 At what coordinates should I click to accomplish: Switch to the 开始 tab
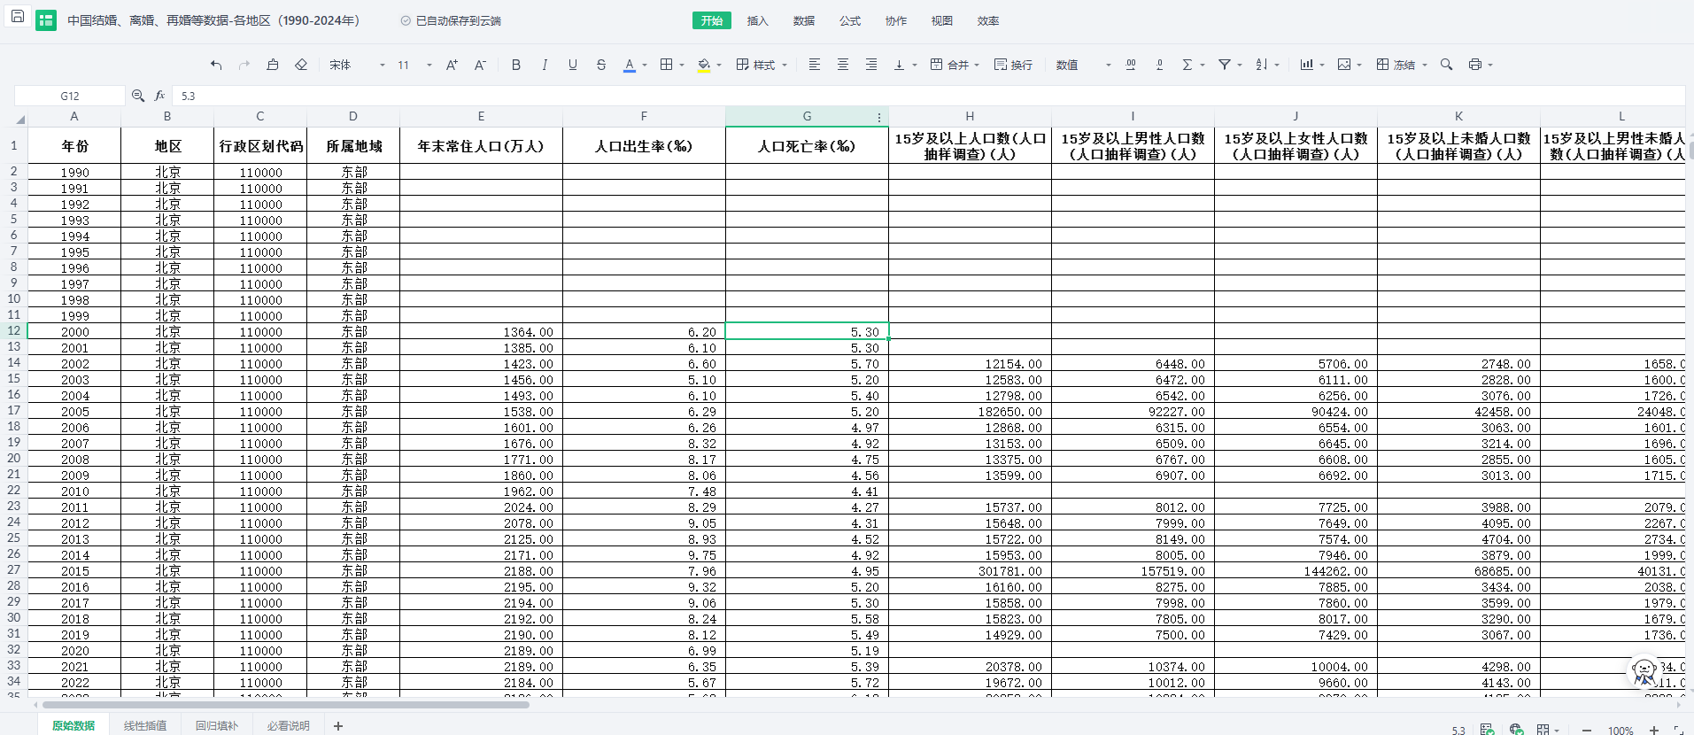pyautogui.click(x=712, y=20)
